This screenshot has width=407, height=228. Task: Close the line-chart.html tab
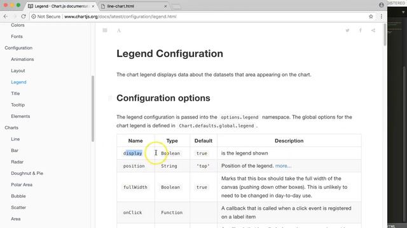165,6
